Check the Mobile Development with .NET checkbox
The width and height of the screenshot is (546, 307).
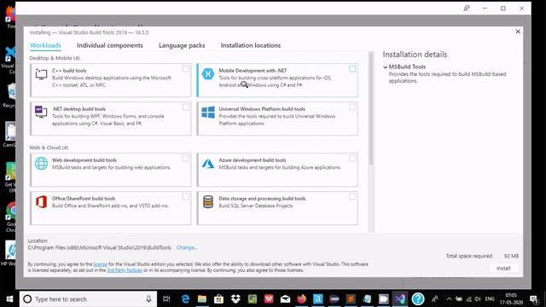point(352,68)
